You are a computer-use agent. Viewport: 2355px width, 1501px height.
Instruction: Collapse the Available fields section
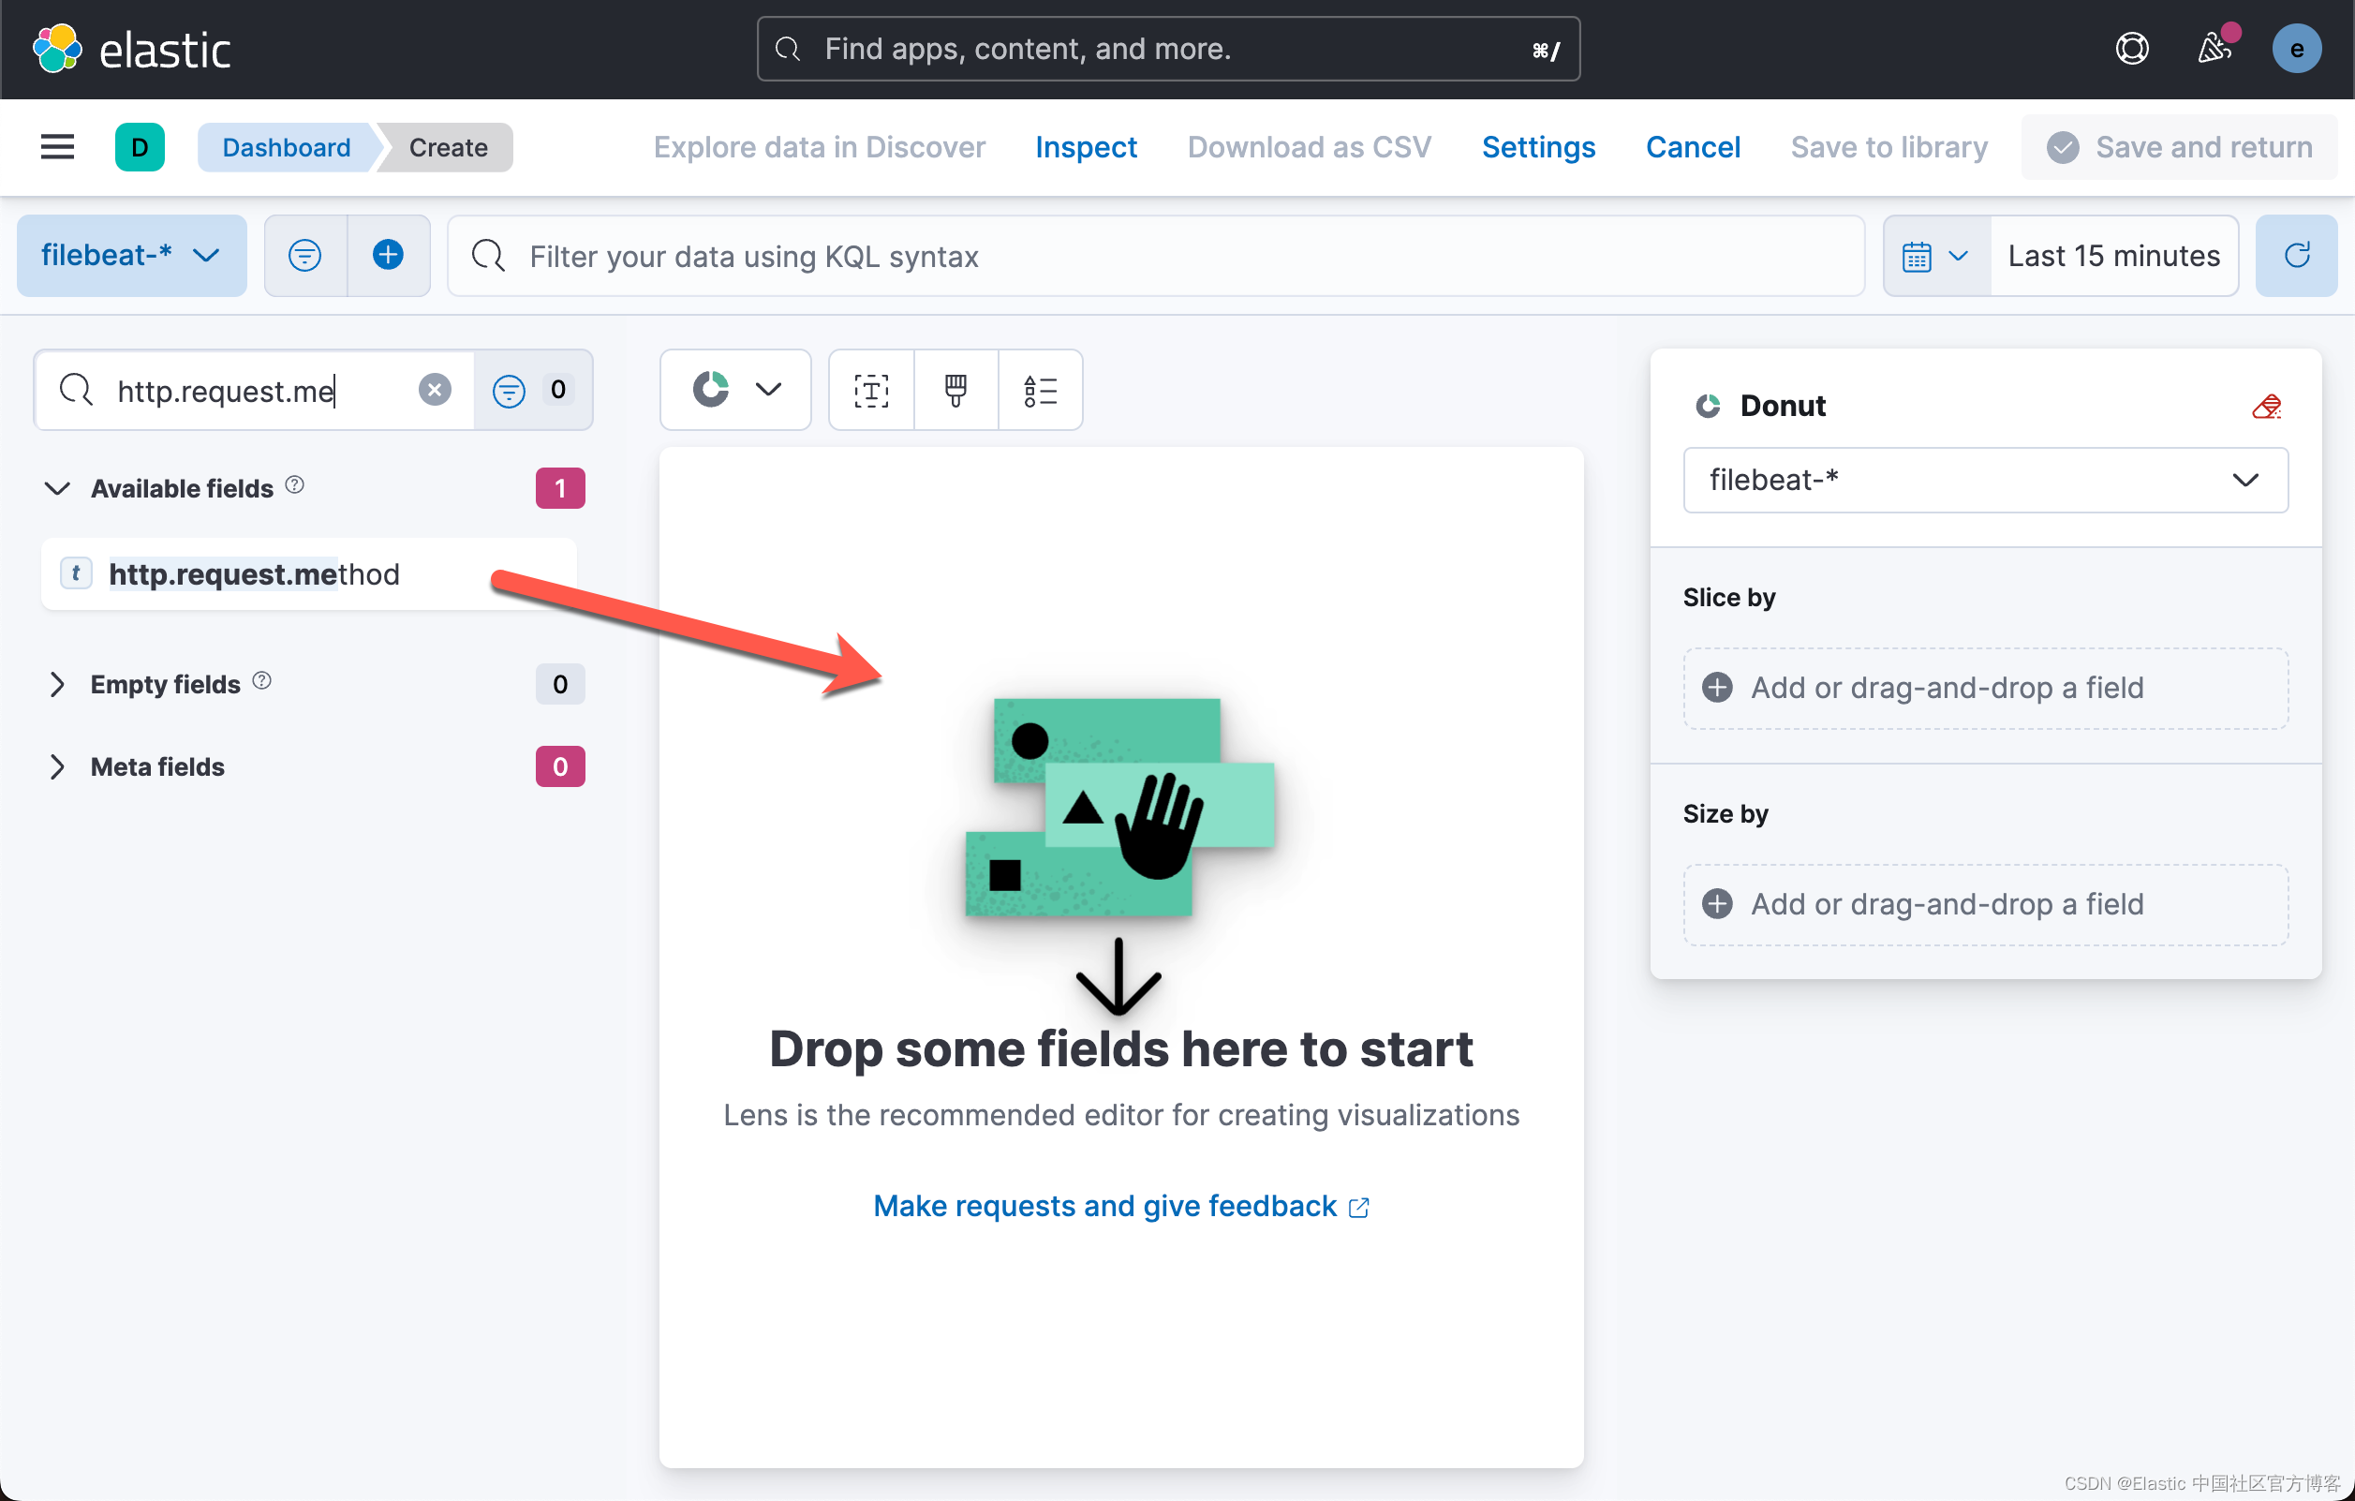pyautogui.click(x=56, y=489)
